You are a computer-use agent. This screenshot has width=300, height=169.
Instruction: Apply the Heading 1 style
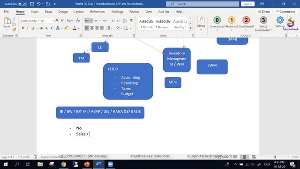click(180, 24)
